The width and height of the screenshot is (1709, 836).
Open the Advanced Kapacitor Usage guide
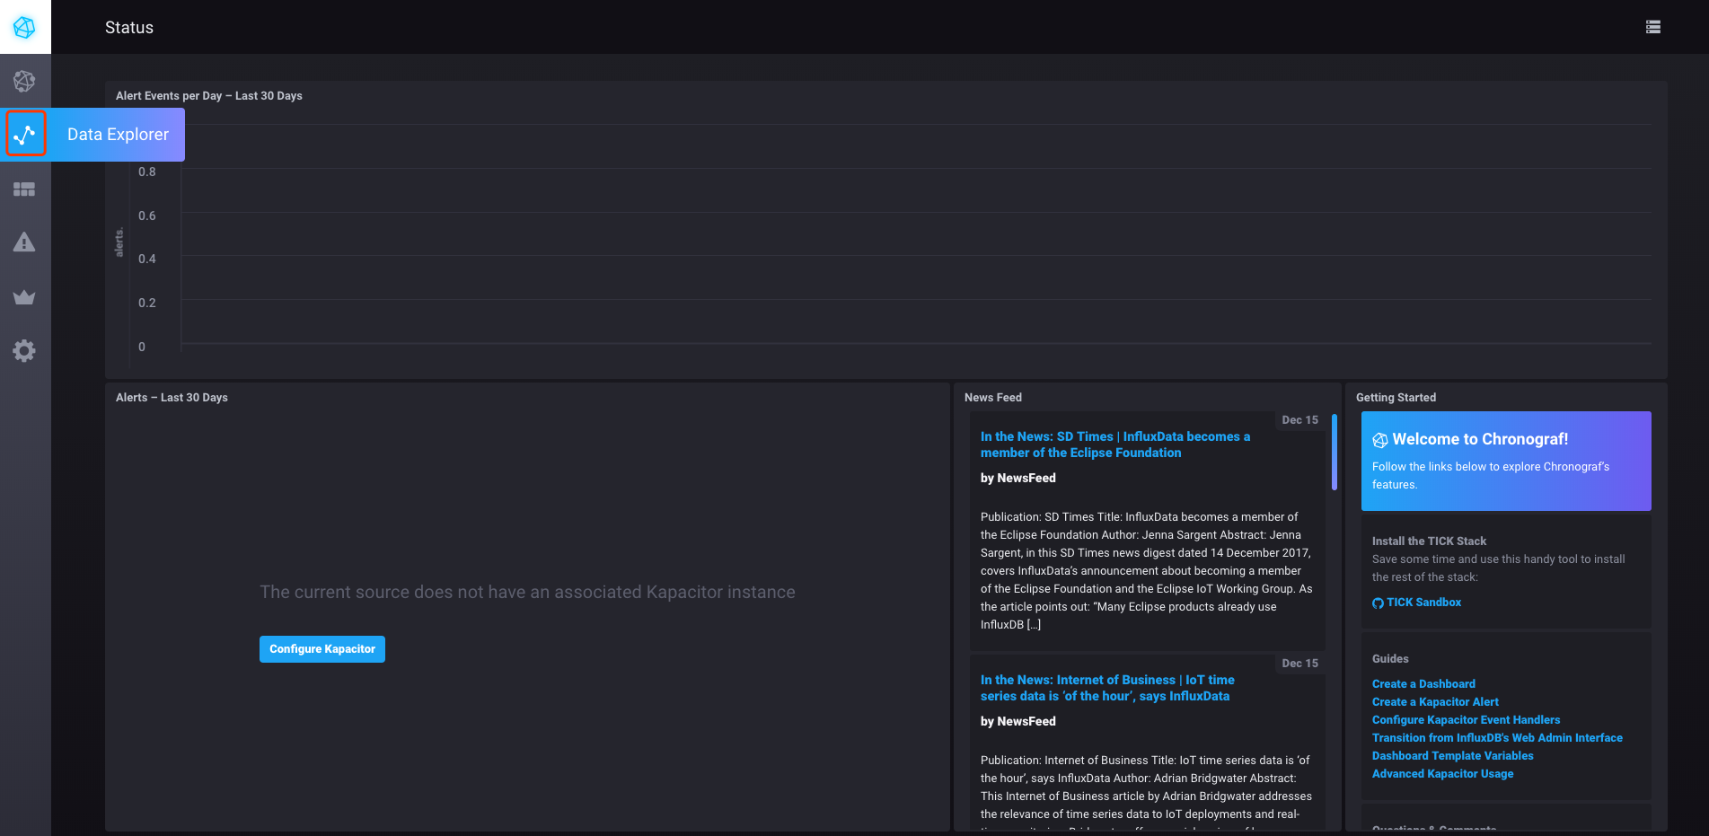1442,774
